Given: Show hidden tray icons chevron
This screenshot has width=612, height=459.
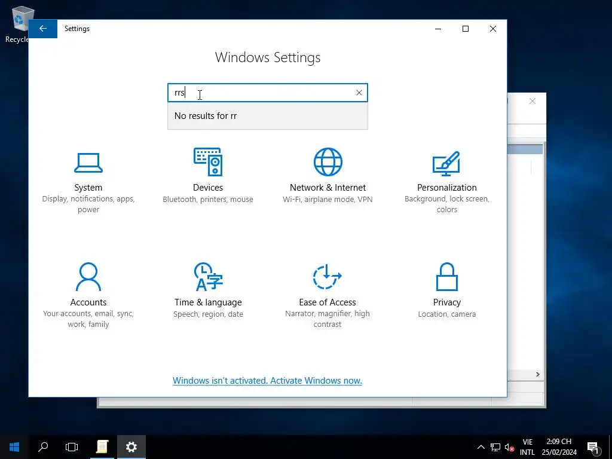Looking at the screenshot, I should [x=481, y=447].
